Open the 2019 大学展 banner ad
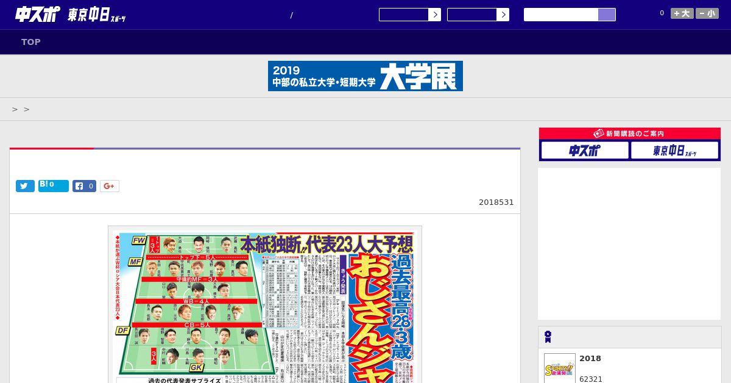 pos(365,76)
